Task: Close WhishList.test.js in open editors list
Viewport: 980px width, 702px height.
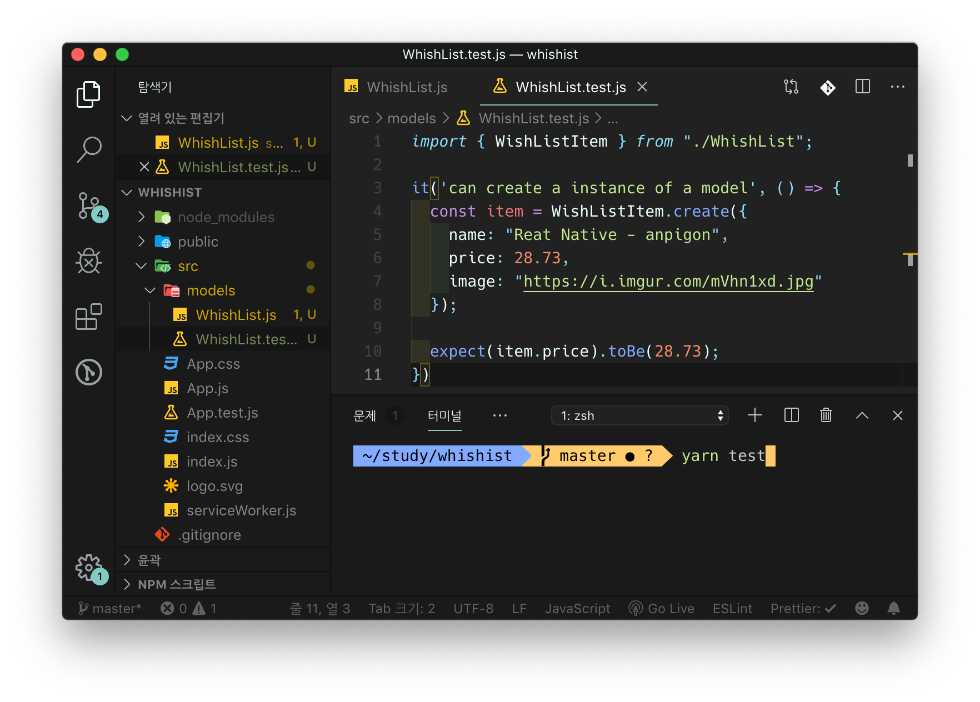Action: coord(144,167)
